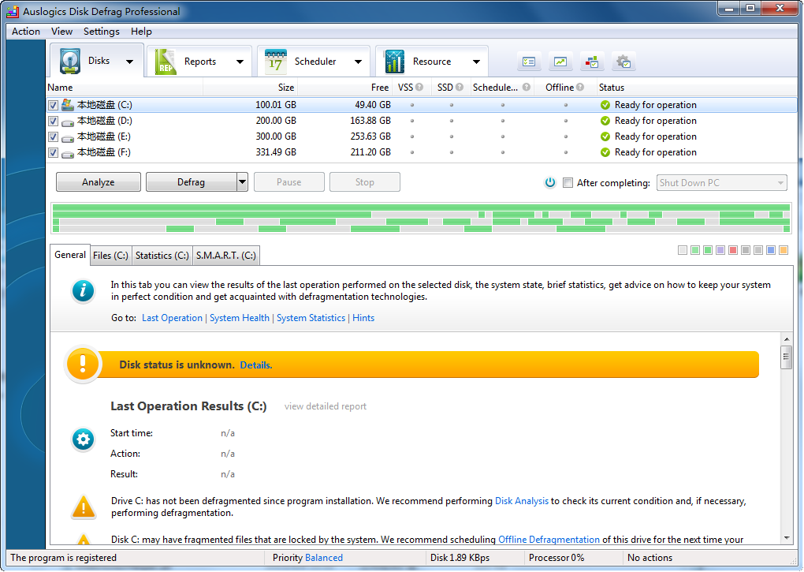Click the red legend color swatch
The width and height of the screenshot is (804, 572).
[733, 250]
